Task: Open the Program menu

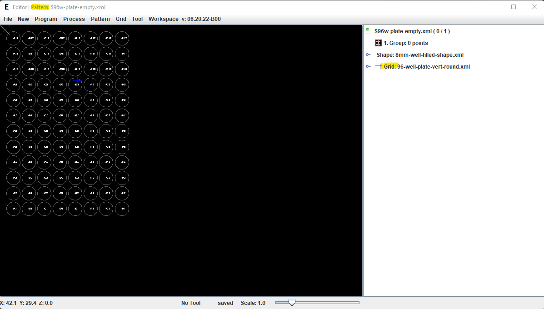Action: pyautogui.click(x=46, y=19)
